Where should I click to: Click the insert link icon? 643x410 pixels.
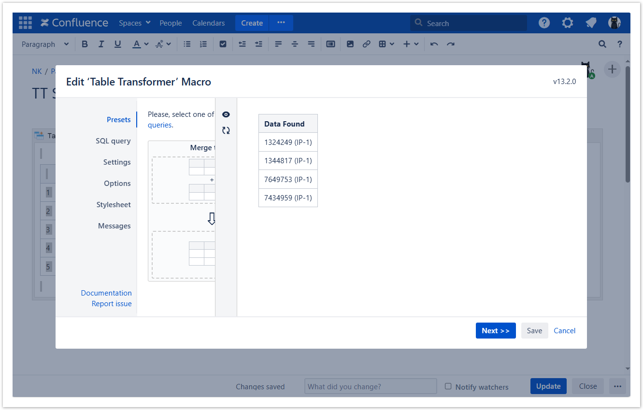[x=366, y=44]
